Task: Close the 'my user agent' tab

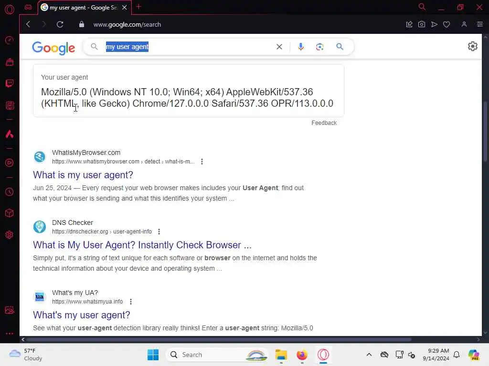Action: [x=125, y=8]
